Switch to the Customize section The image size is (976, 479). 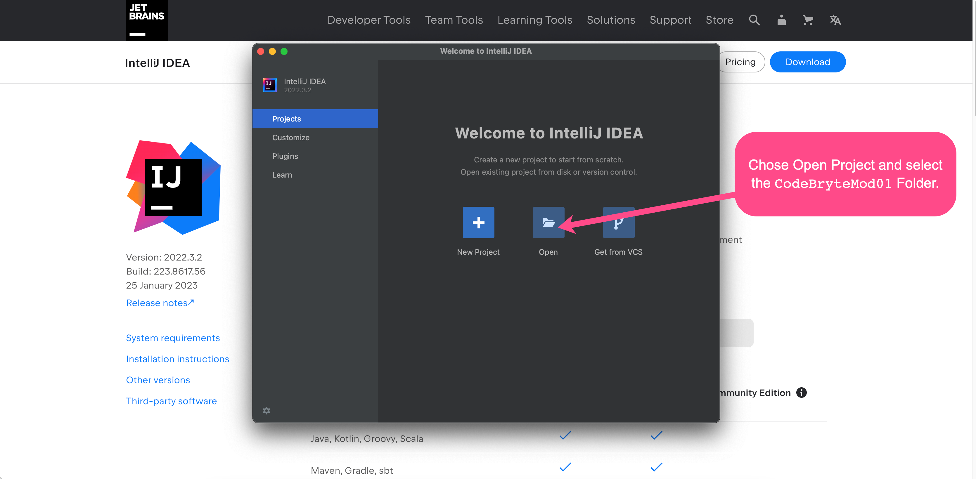(x=290, y=138)
